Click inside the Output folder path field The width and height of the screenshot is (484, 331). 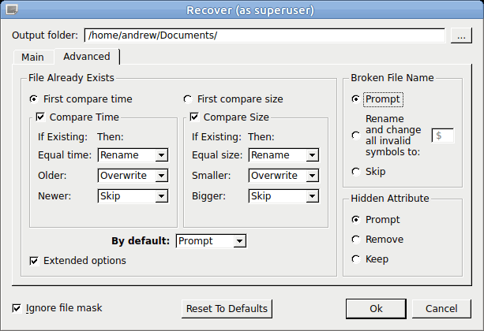tap(265, 35)
